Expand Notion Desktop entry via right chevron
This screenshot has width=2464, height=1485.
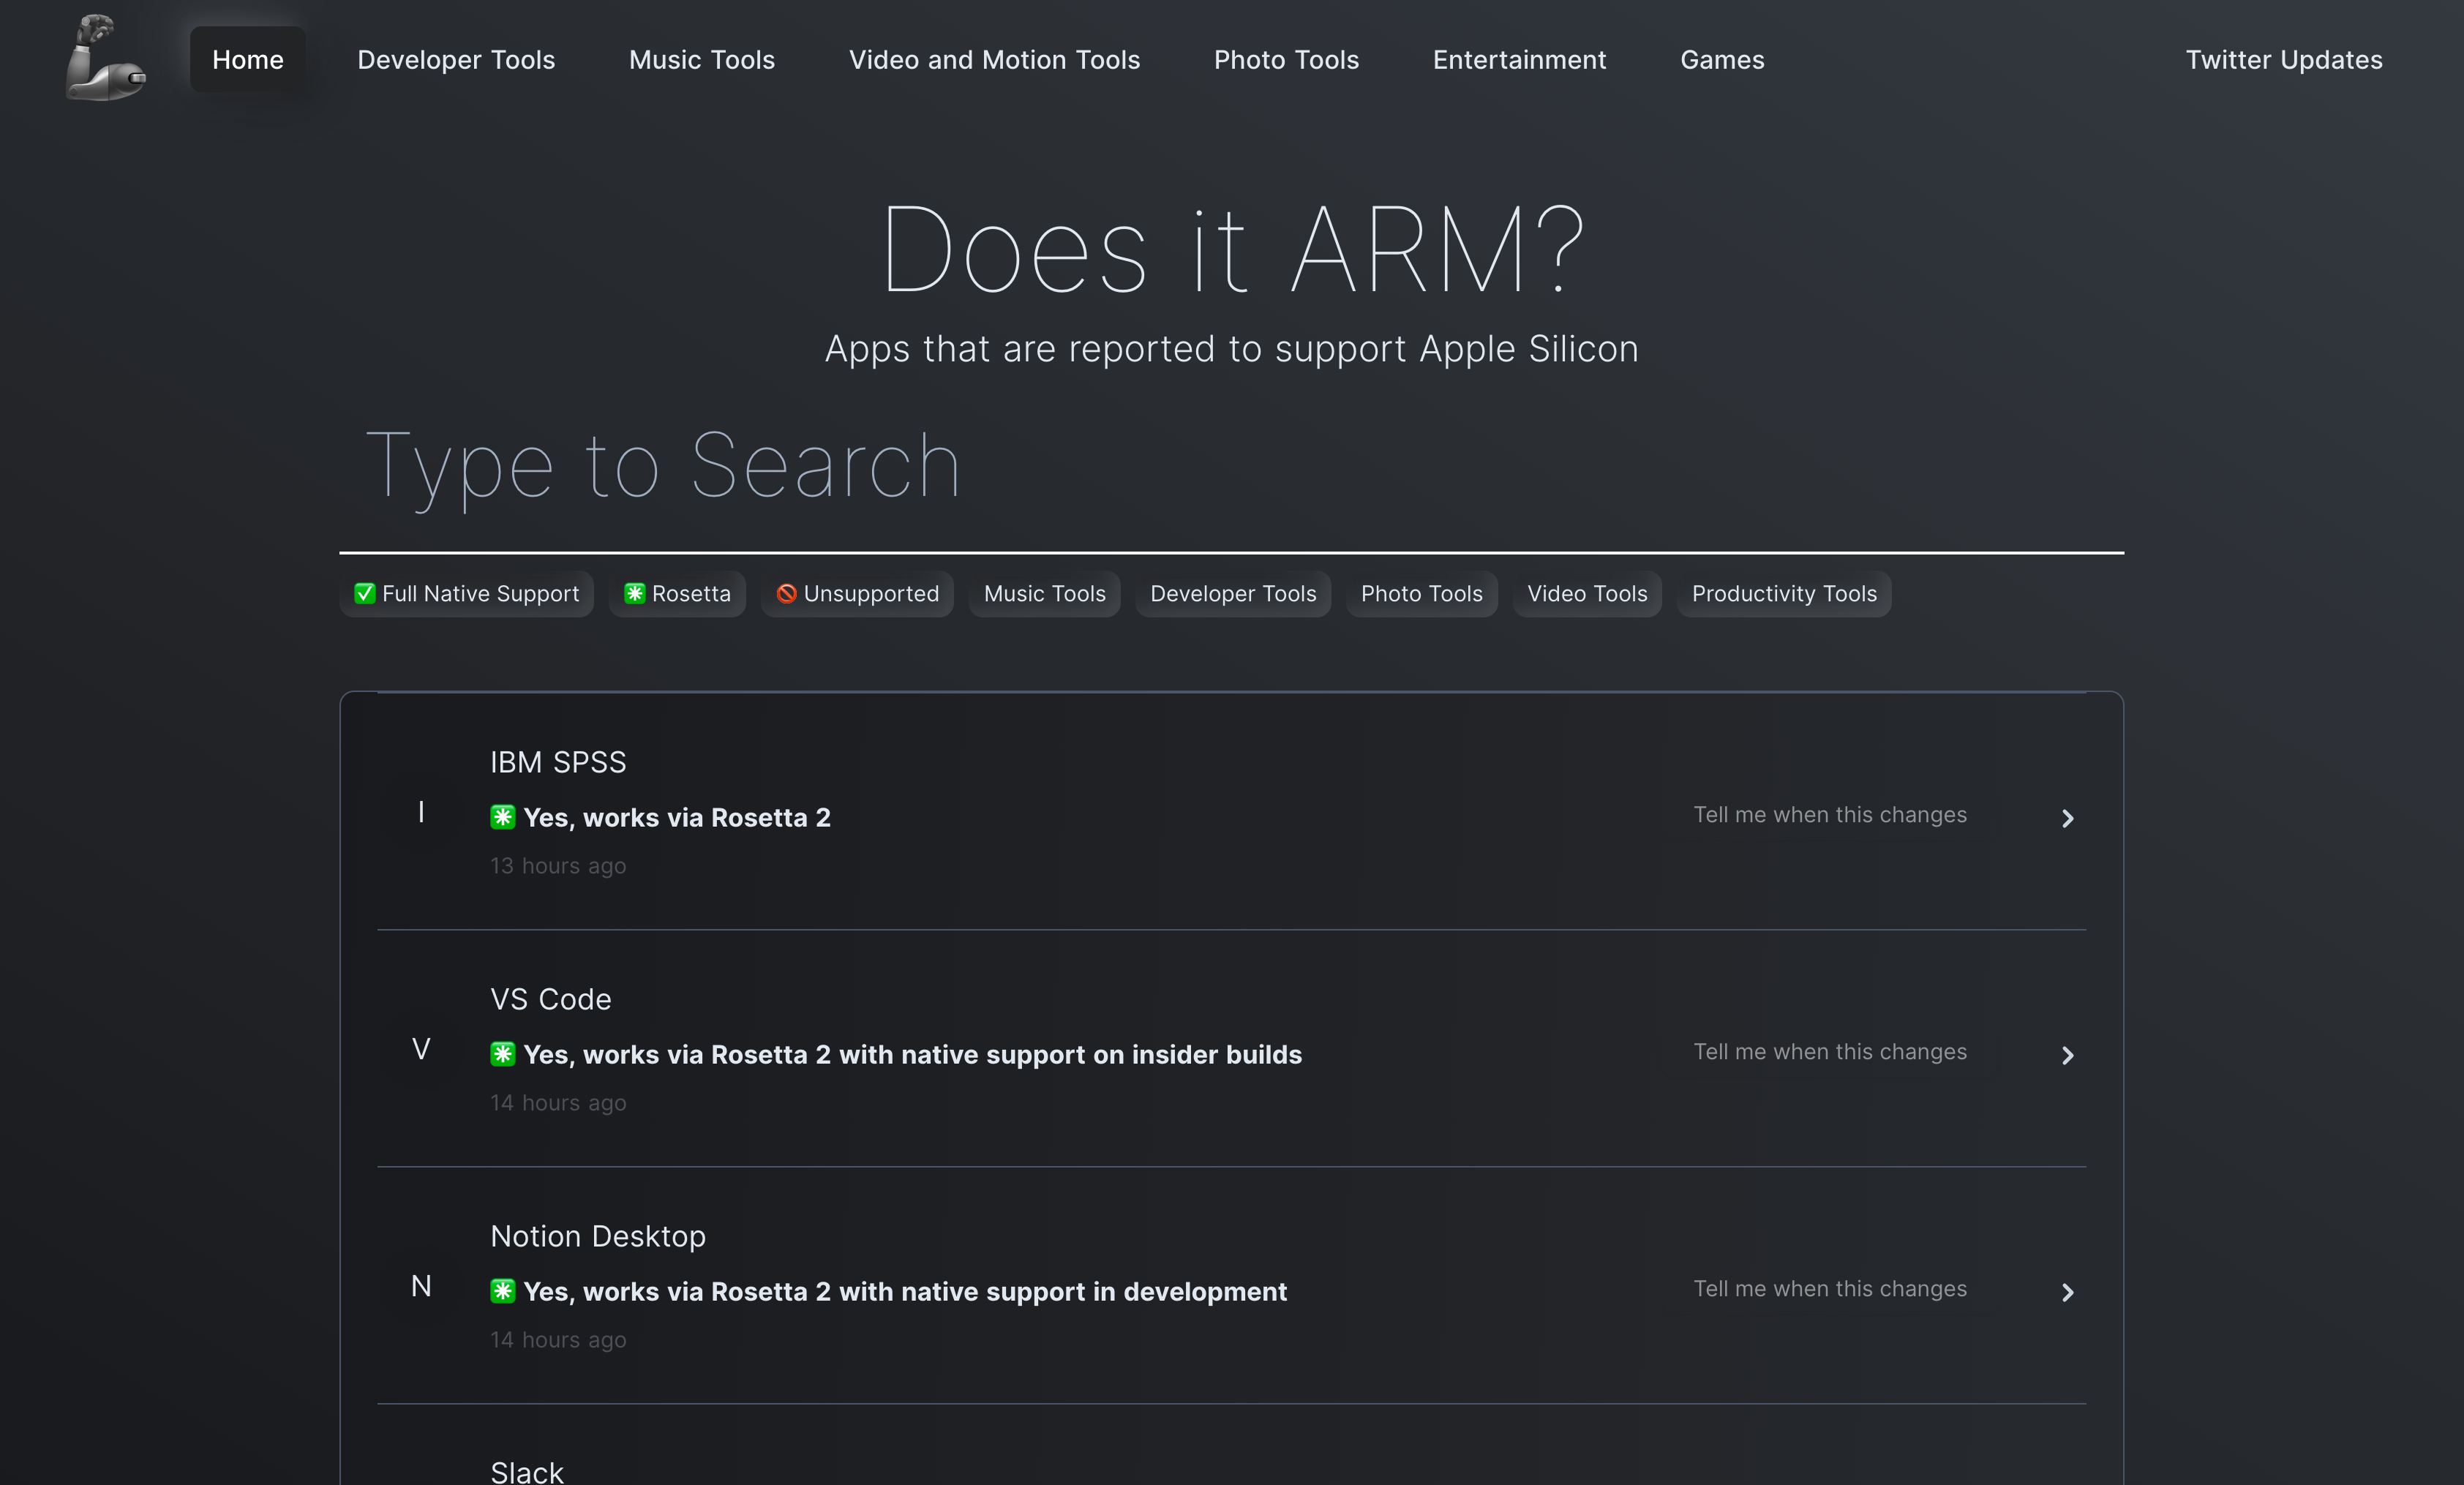2067,1293
